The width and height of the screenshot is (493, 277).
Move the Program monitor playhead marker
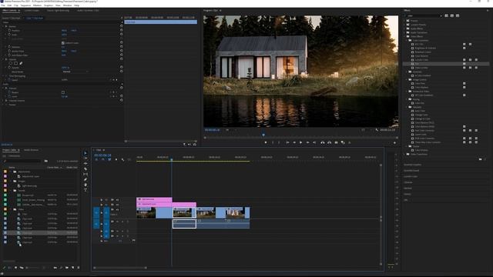(x=263, y=135)
